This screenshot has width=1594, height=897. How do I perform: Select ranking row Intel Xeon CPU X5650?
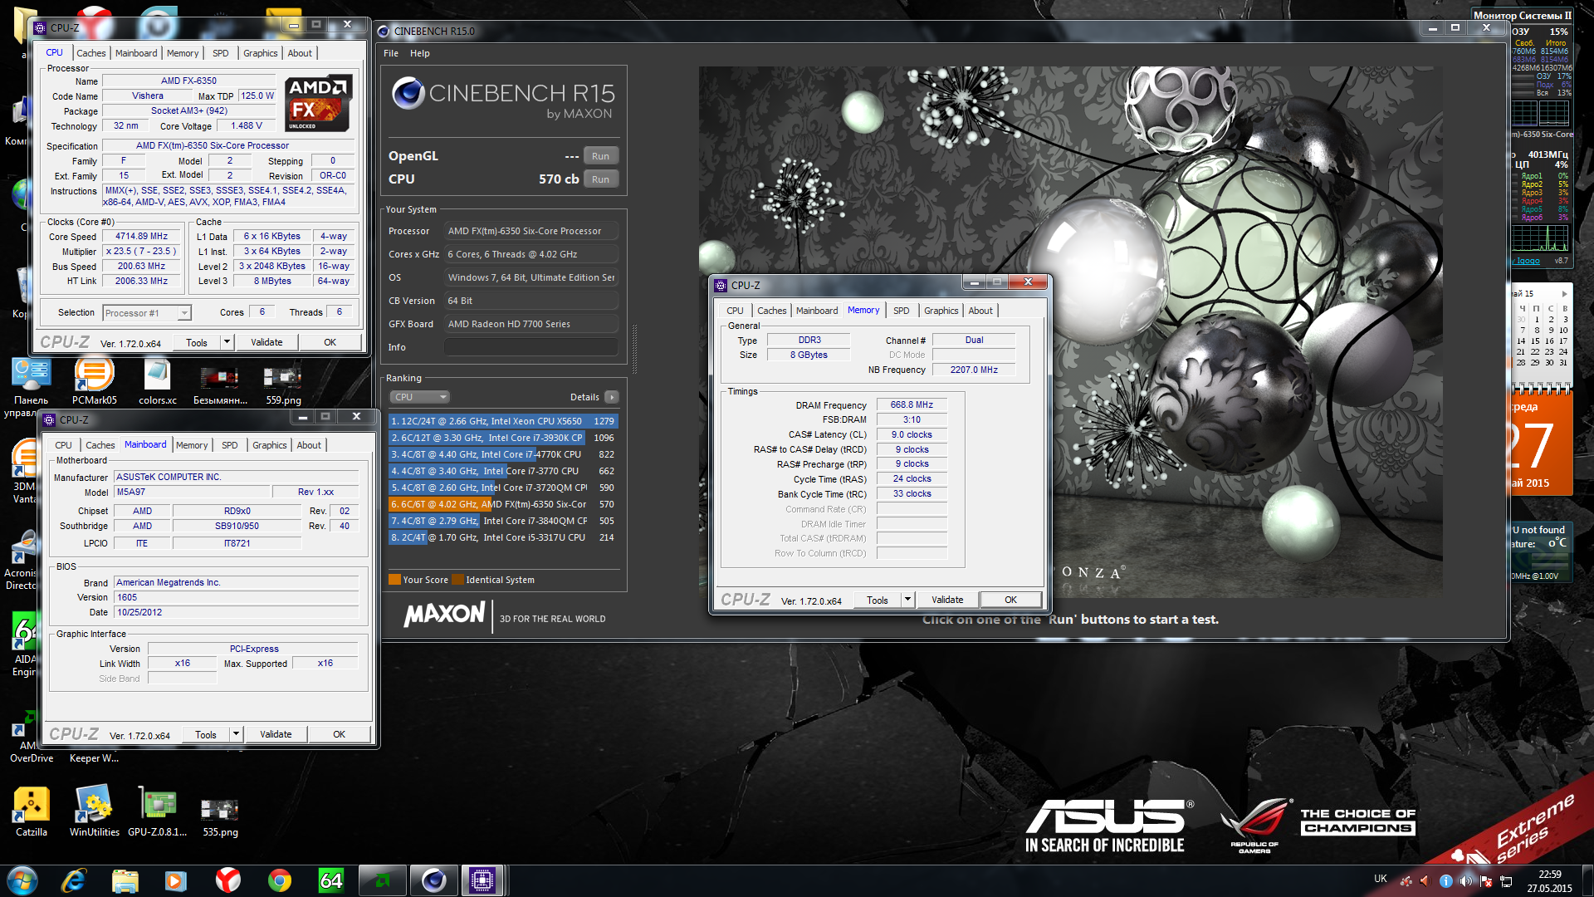click(503, 421)
